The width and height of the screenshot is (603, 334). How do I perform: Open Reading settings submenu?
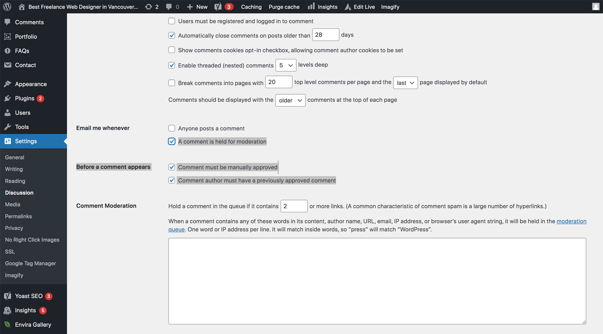[15, 181]
